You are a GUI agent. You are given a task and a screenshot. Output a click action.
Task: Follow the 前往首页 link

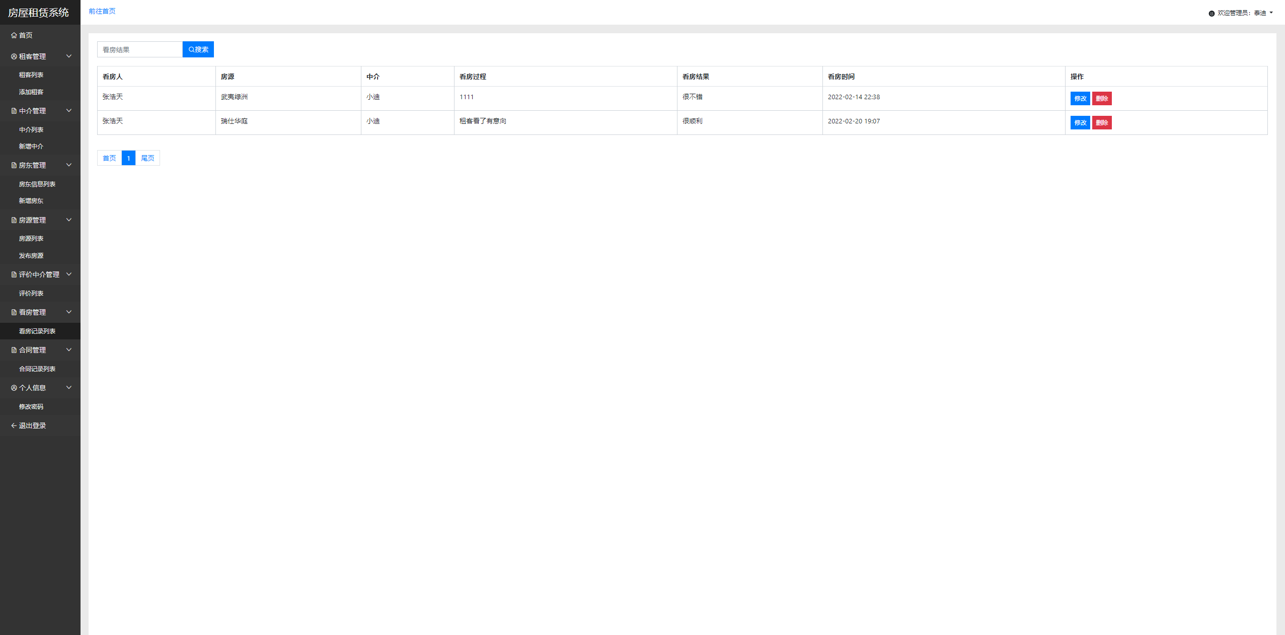pyautogui.click(x=102, y=11)
